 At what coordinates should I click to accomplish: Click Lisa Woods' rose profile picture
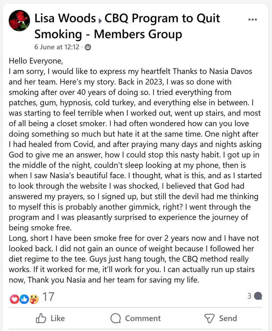(x=19, y=21)
